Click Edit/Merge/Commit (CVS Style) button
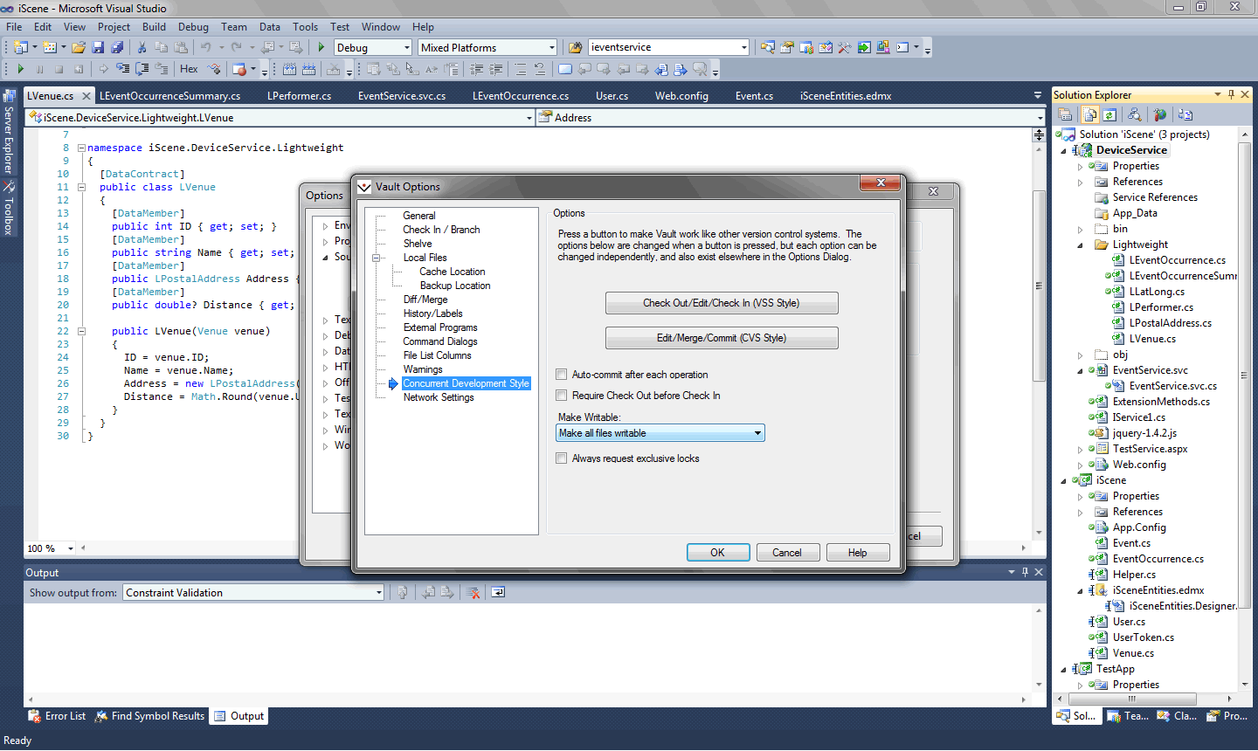 [x=722, y=338]
